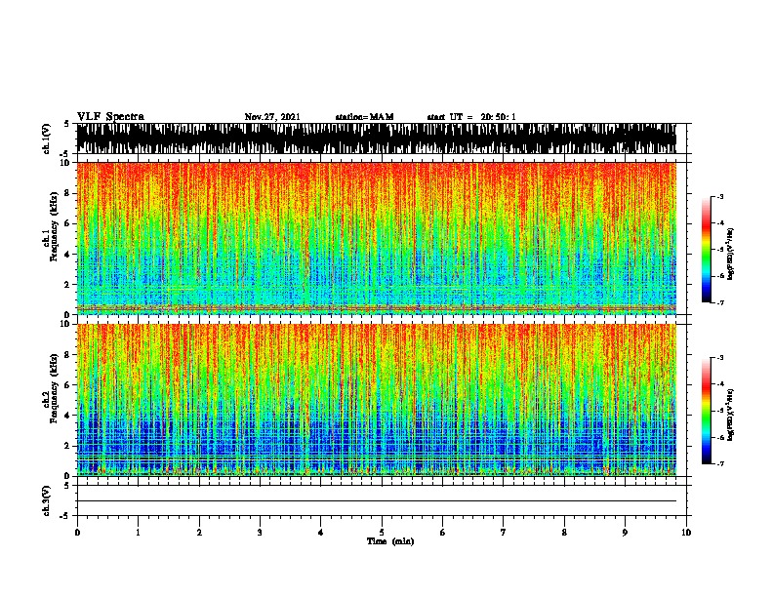Click the time axis tick label "6"
The width and height of the screenshot is (773, 597).
point(443,533)
